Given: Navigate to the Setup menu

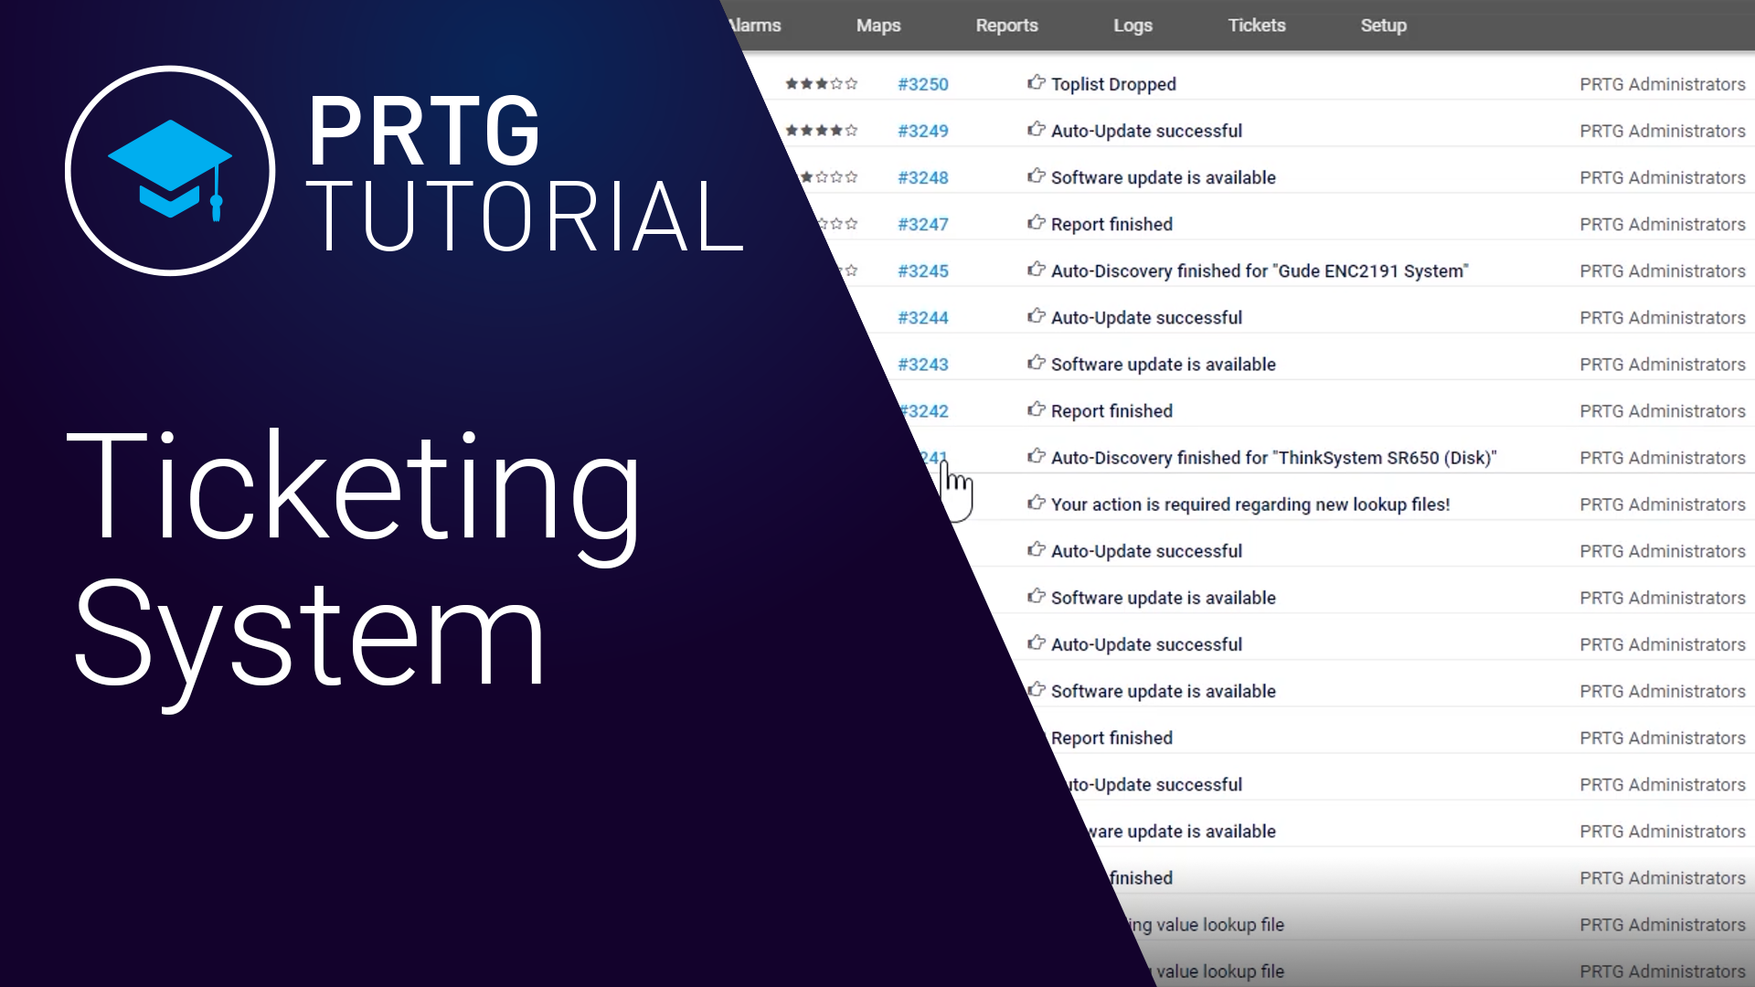Looking at the screenshot, I should pyautogui.click(x=1383, y=26).
